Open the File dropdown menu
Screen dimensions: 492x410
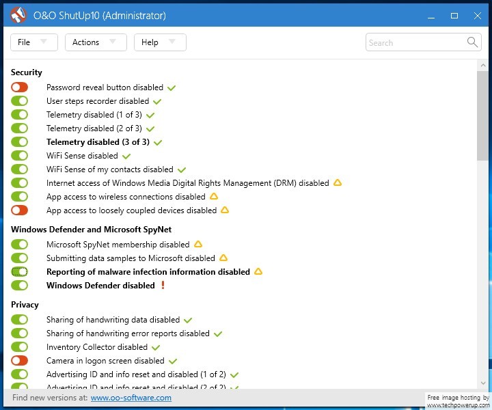pos(34,42)
